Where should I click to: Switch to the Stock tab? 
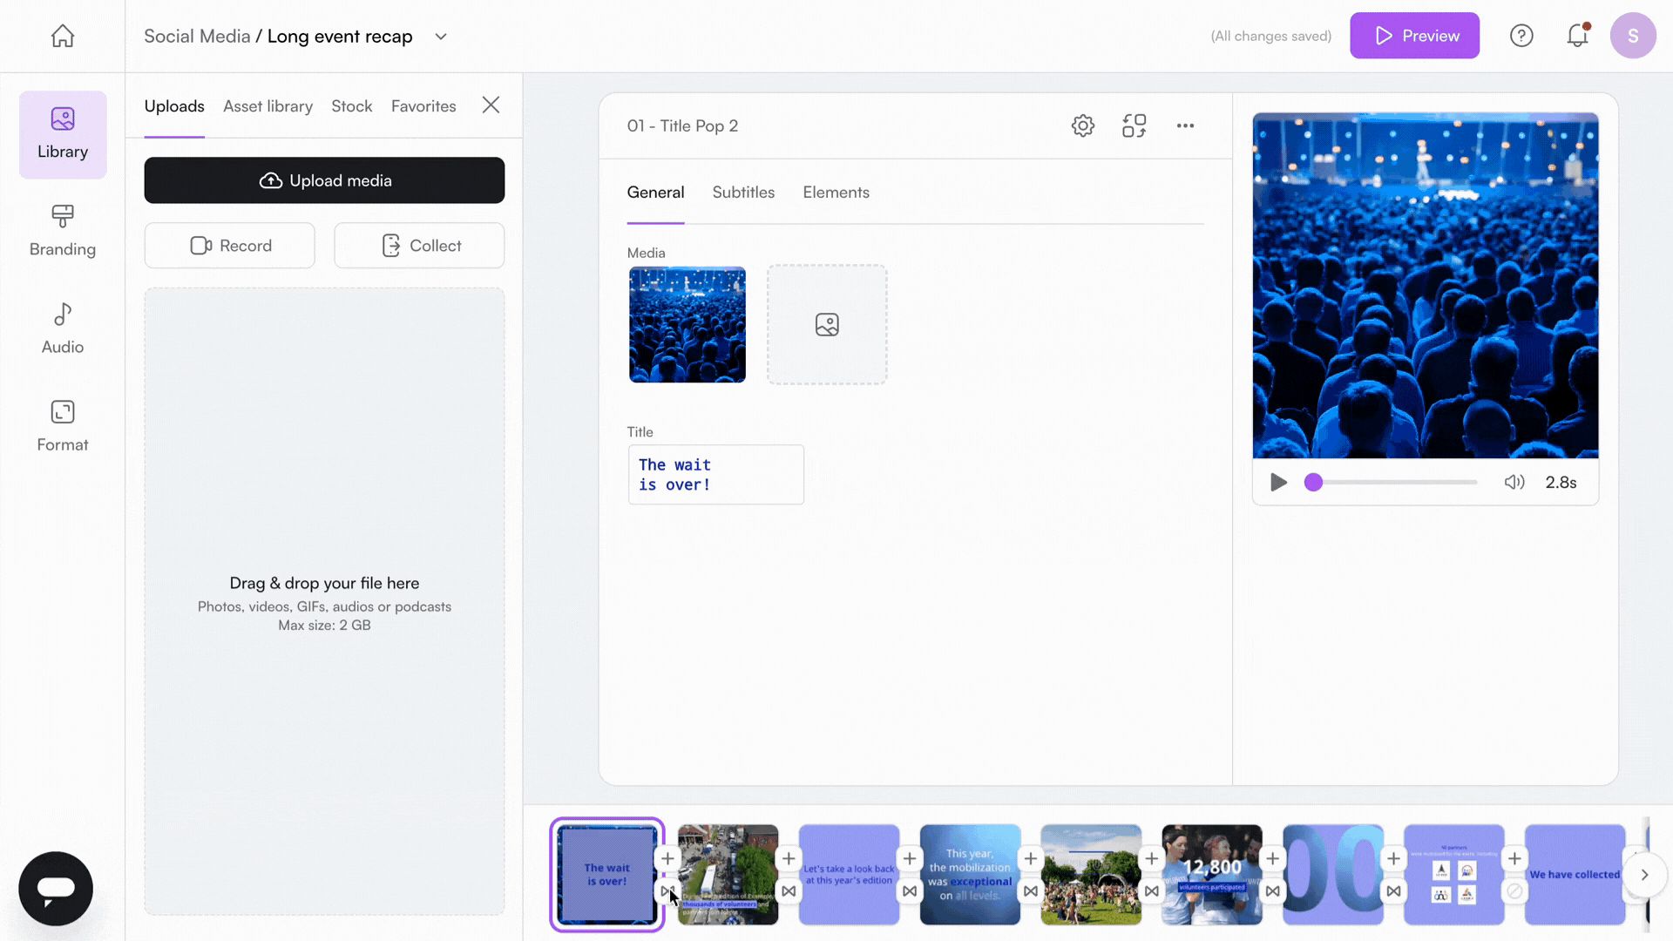pos(351,106)
